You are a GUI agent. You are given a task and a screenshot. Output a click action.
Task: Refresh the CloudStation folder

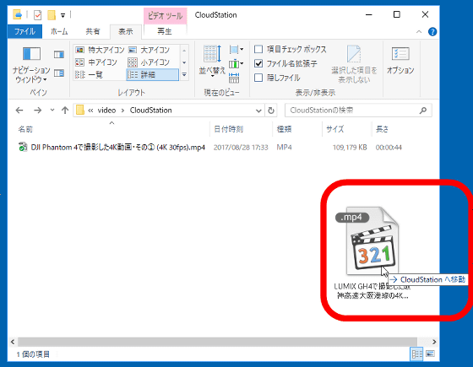click(271, 111)
